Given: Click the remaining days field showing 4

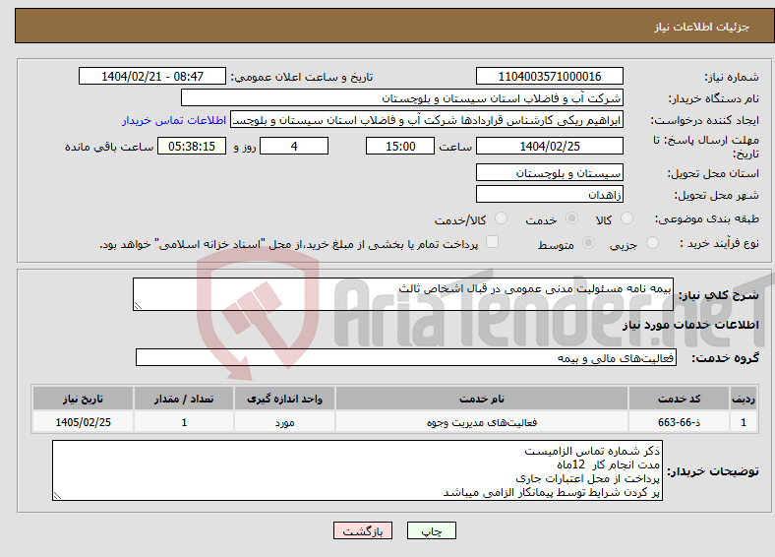Looking at the screenshot, I should [x=294, y=146].
